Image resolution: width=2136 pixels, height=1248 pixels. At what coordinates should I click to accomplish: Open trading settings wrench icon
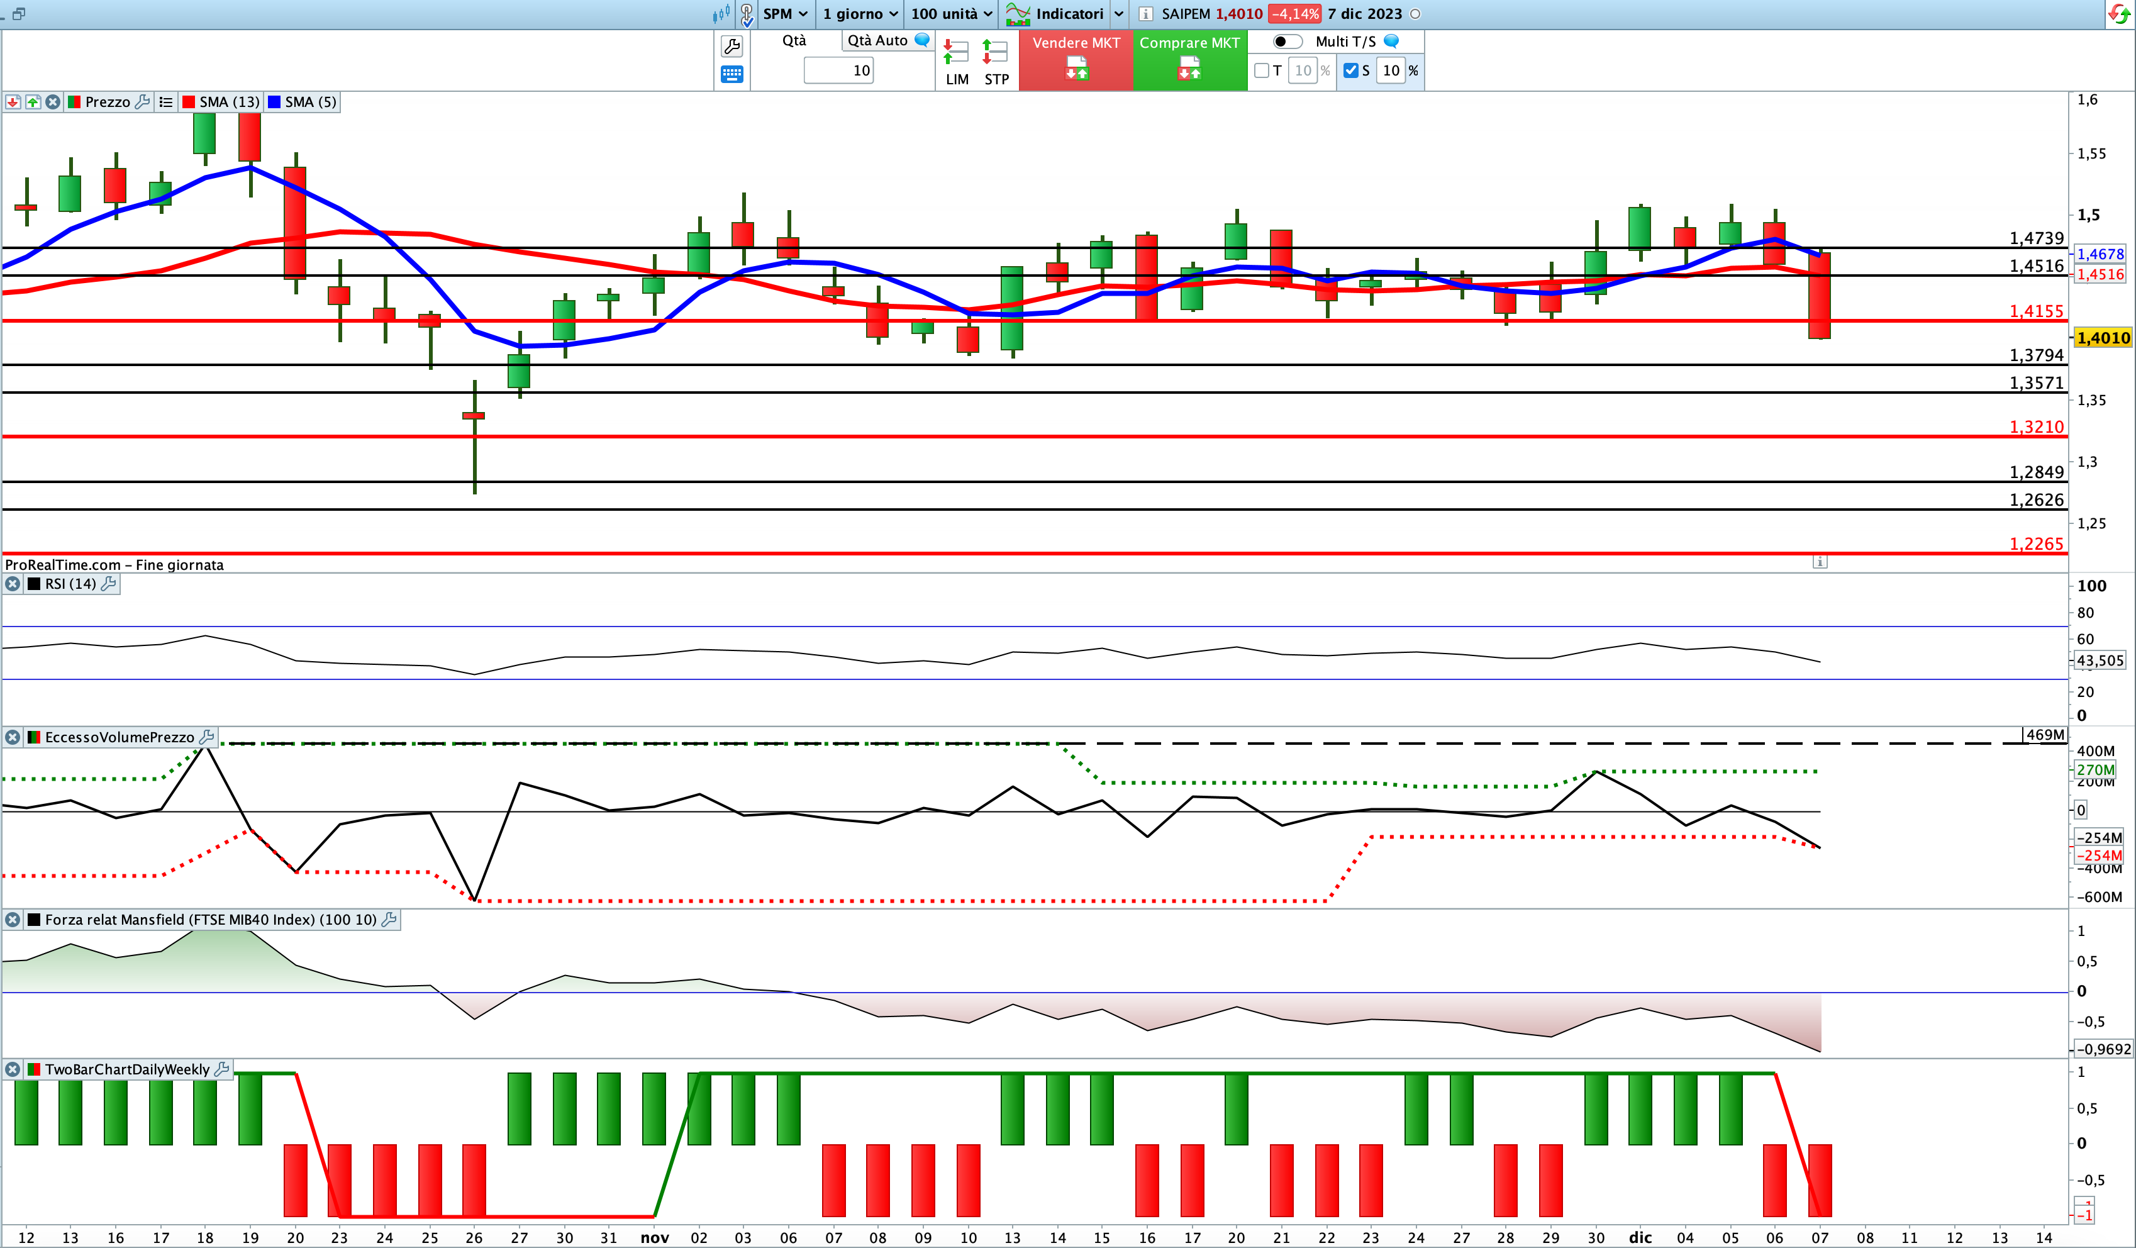click(x=731, y=46)
